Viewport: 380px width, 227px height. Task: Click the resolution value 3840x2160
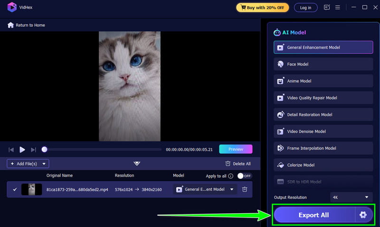tap(152, 189)
